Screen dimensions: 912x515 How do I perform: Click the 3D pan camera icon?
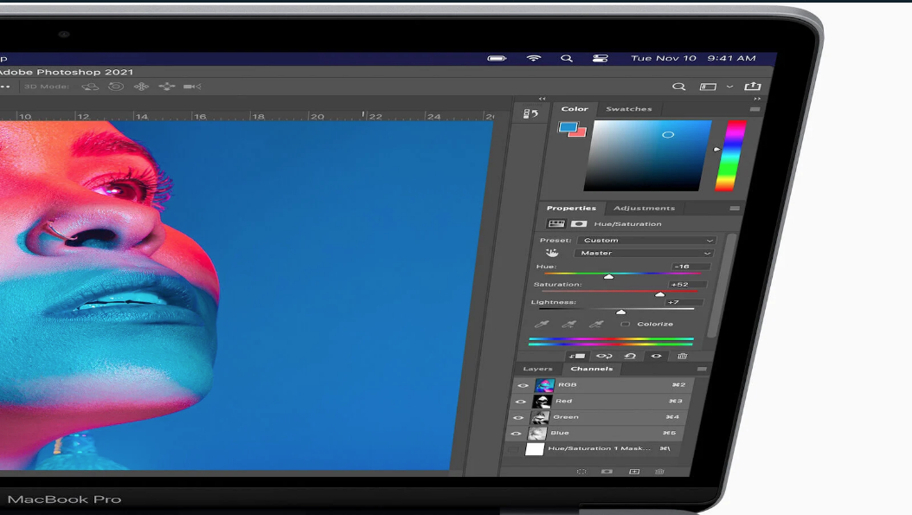(141, 87)
